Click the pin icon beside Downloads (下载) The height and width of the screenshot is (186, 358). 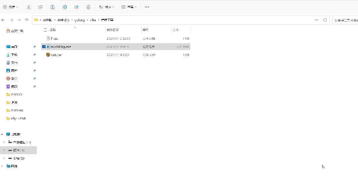point(35,55)
